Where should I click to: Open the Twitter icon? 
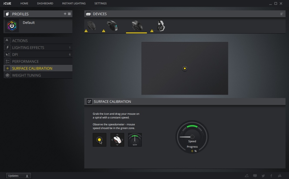click(x=263, y=176)
